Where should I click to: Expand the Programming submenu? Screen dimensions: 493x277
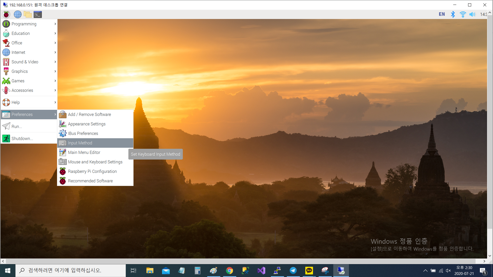point(29,24)
